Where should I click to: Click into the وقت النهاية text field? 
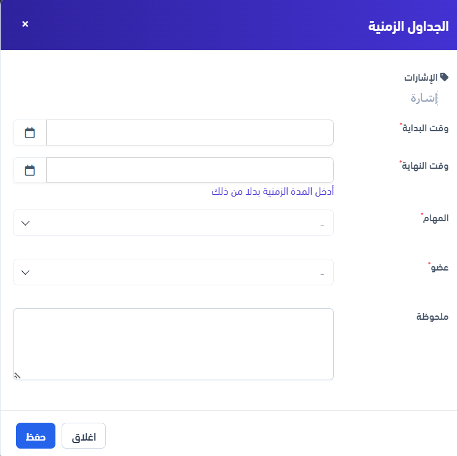(x=190, y=170)
